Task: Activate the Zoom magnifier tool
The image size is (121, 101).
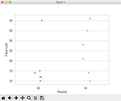Action: (29, 98)
